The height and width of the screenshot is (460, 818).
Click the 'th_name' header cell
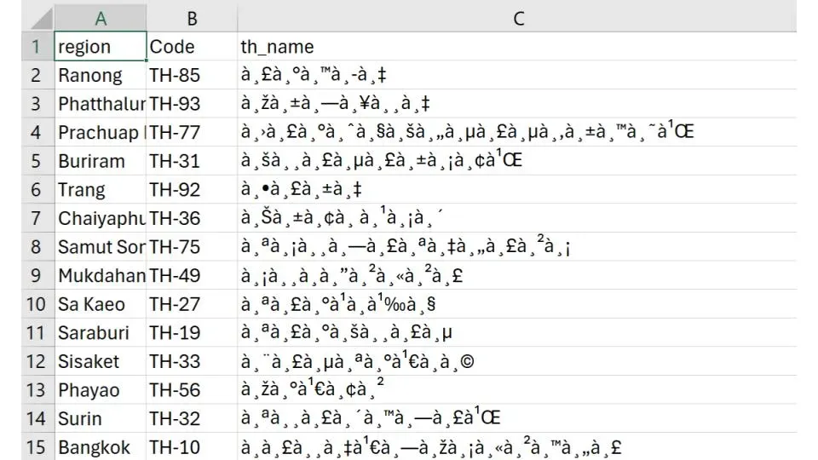[517, 46]
